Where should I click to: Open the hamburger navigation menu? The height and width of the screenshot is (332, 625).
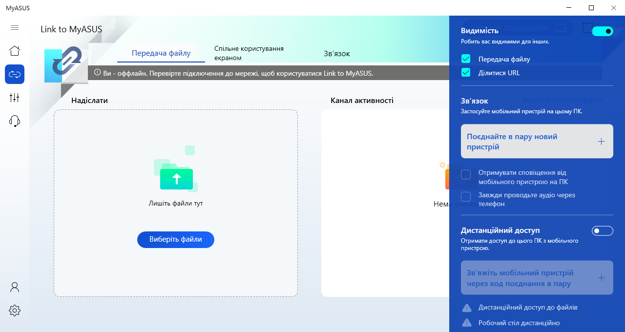pos(15,28)
